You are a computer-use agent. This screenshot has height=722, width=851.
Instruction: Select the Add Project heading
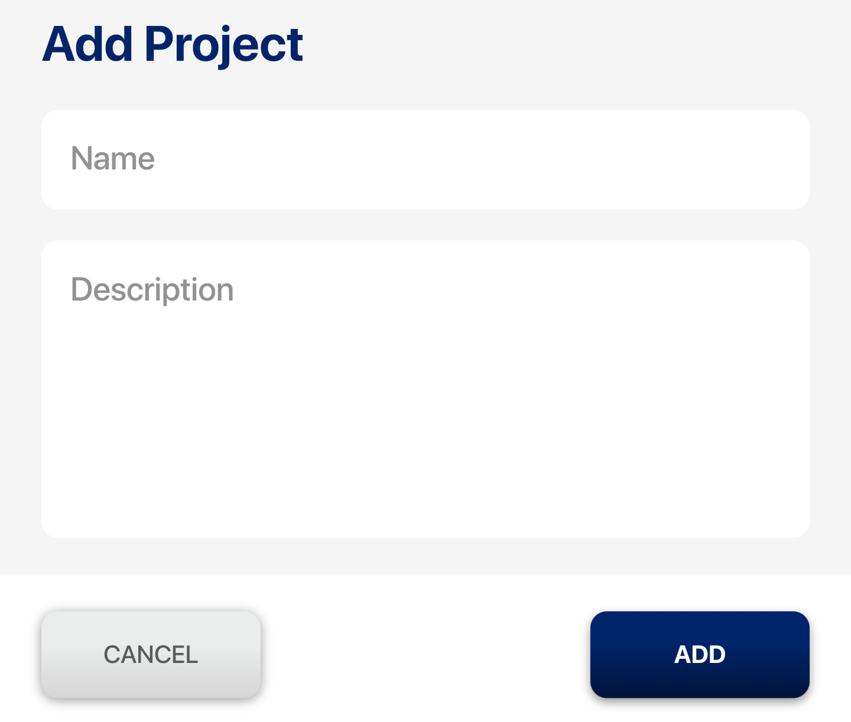pos(173,45)
